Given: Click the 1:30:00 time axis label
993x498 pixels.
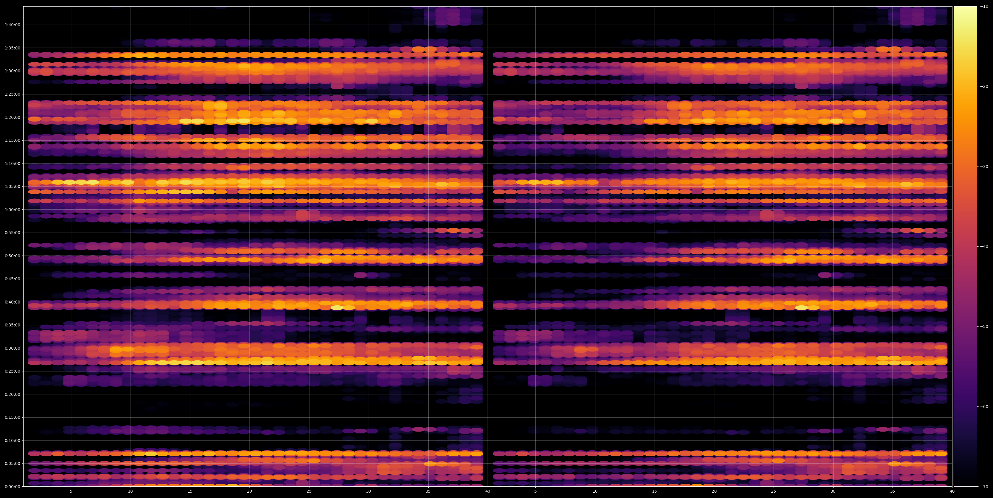Looking at the screenshot, I should click(12, 71).
